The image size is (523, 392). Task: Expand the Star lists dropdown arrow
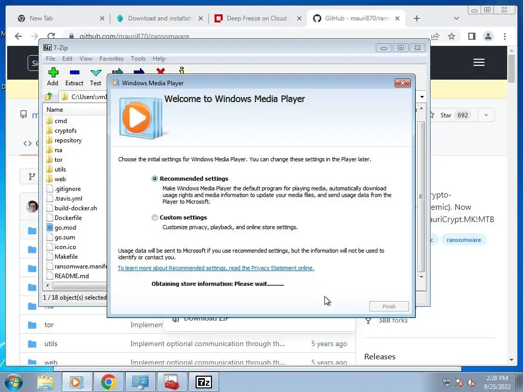(x=486, y=115)
